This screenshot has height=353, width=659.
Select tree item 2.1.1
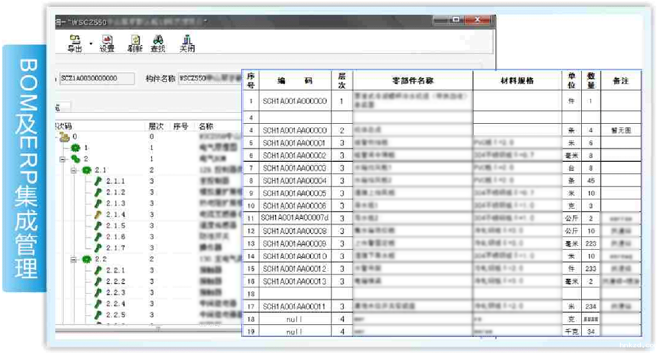[115, 181]
